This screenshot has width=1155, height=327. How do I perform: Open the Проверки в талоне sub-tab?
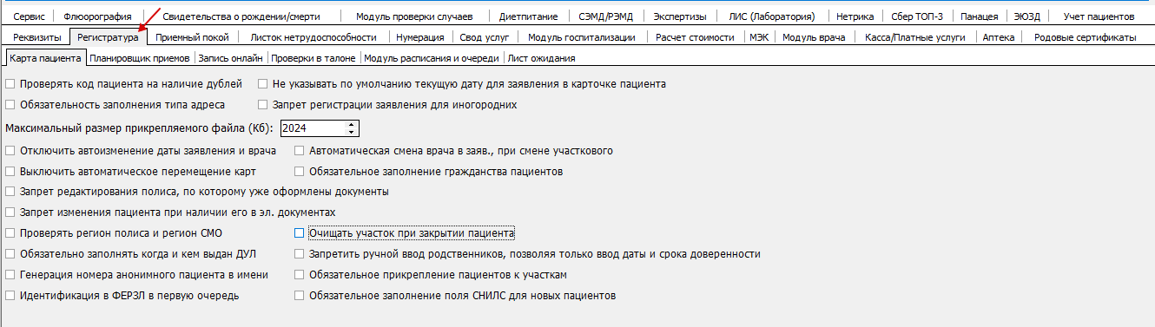[313, 58]
